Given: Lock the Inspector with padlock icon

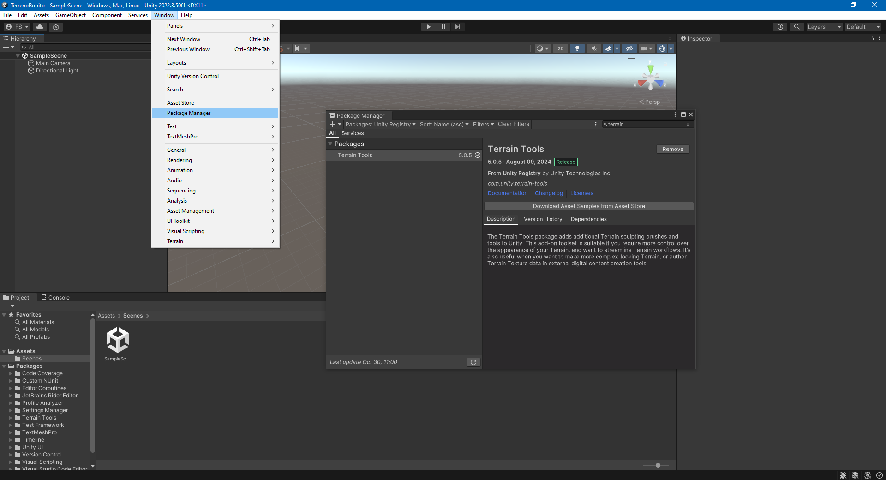Looking at the screenshot, I should point(872,38).
